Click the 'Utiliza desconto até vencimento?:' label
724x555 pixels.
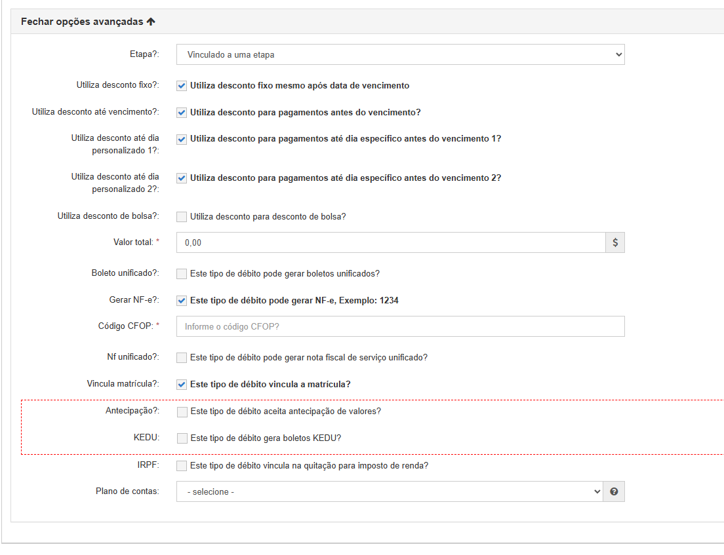(x=96, y=111)
